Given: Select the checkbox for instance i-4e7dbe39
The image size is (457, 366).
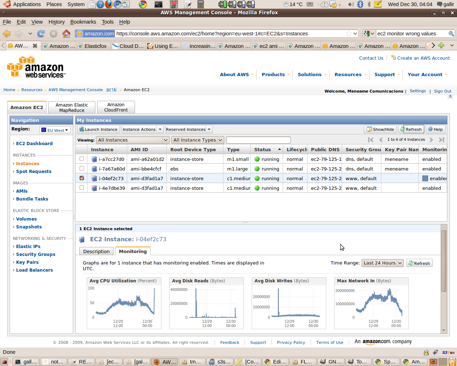Looking at the screenshot, I should (82, 188).
